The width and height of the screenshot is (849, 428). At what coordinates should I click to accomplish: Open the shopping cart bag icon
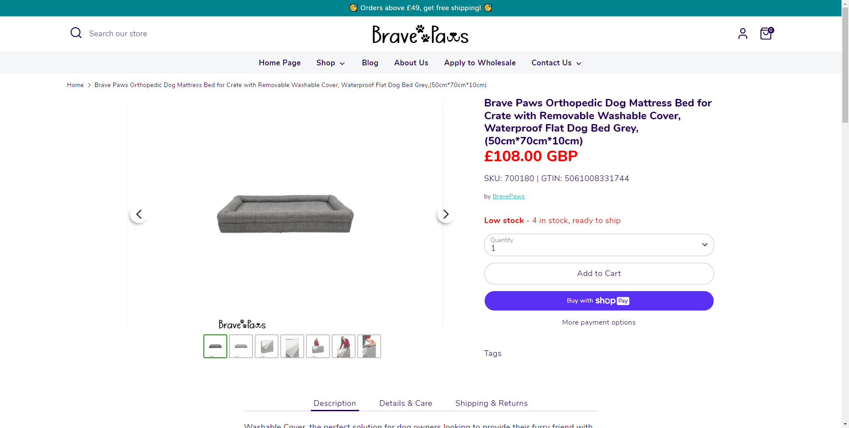766,34
